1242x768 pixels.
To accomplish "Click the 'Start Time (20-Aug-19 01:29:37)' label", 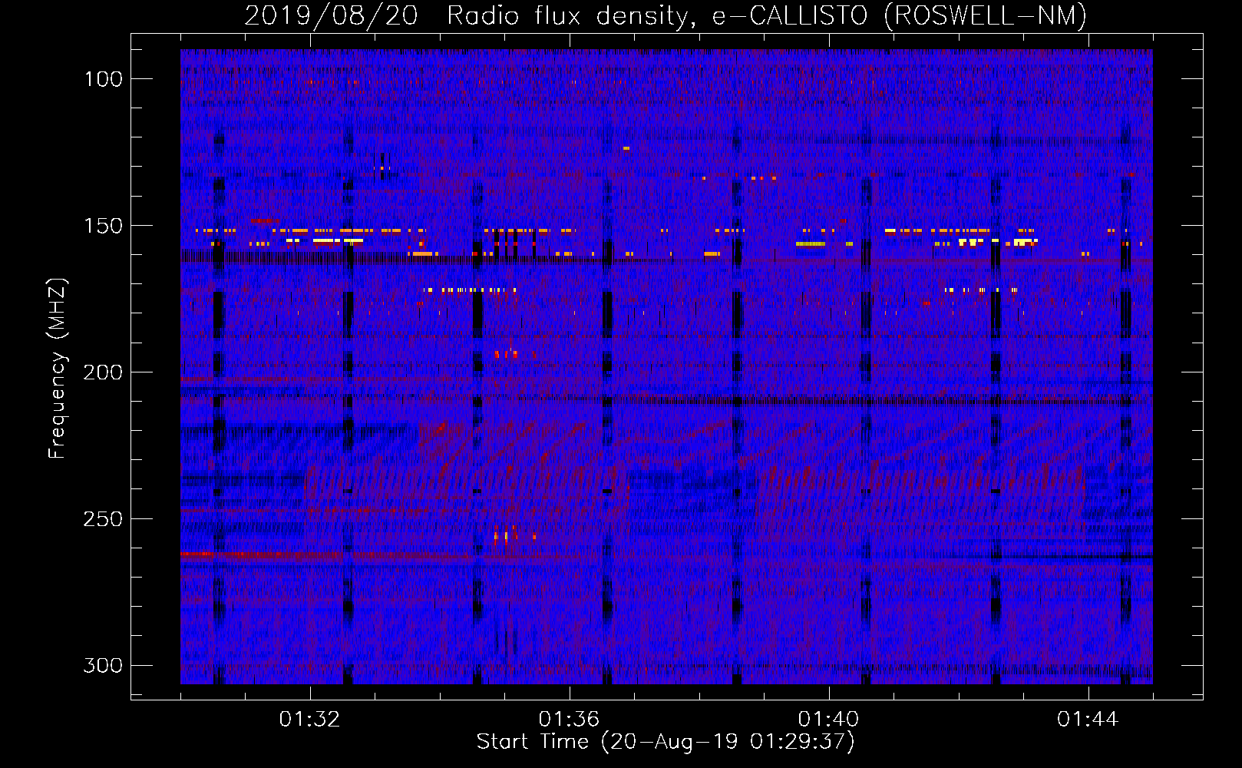I will pos(666,742).
